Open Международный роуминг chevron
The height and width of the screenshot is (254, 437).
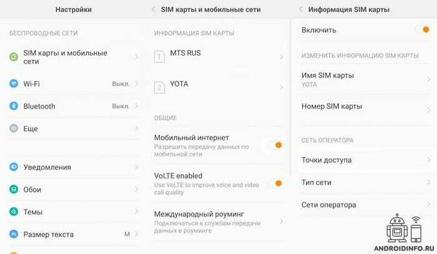[x=281, y=222]
